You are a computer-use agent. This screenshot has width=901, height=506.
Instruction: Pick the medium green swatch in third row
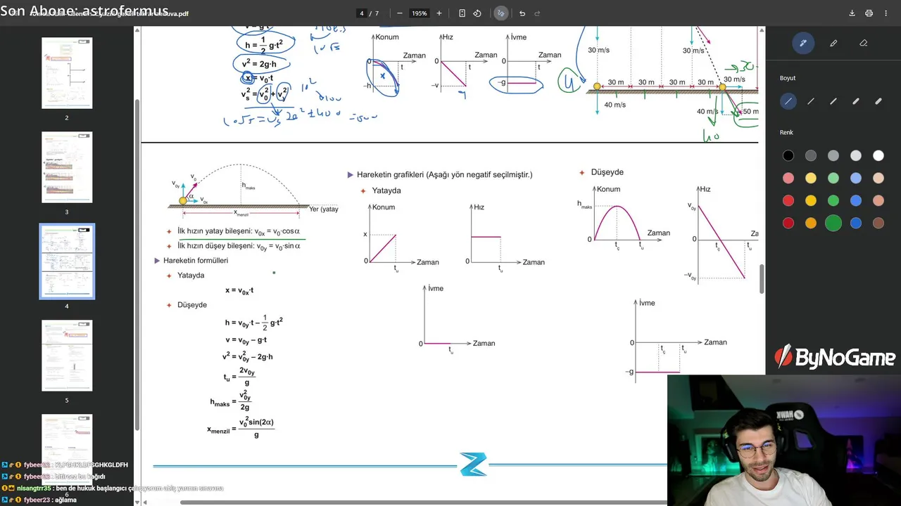pyautogui.click(x=833, y=201)
